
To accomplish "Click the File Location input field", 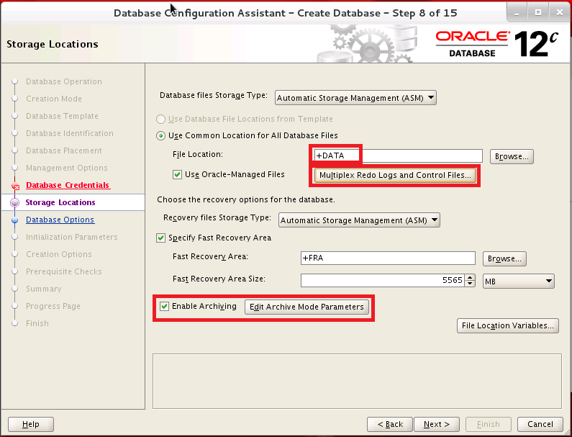I will coord(398,156).
